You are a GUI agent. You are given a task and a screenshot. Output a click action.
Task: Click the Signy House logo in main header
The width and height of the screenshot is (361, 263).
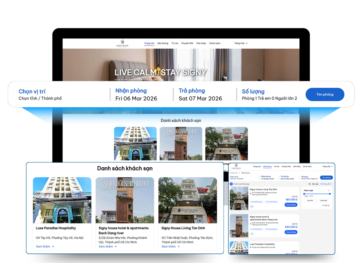122,43
